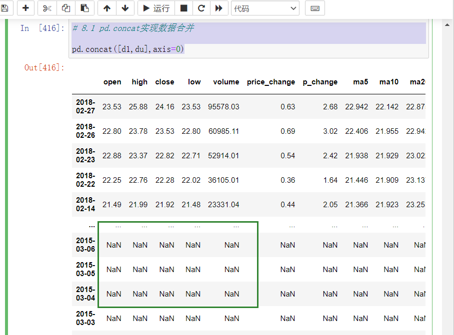Image resolution: width=454 pixels, height=335 pixels.
Task: Select row index 2018-02-27
Action: pyautogui.click(x=85, y=107)
